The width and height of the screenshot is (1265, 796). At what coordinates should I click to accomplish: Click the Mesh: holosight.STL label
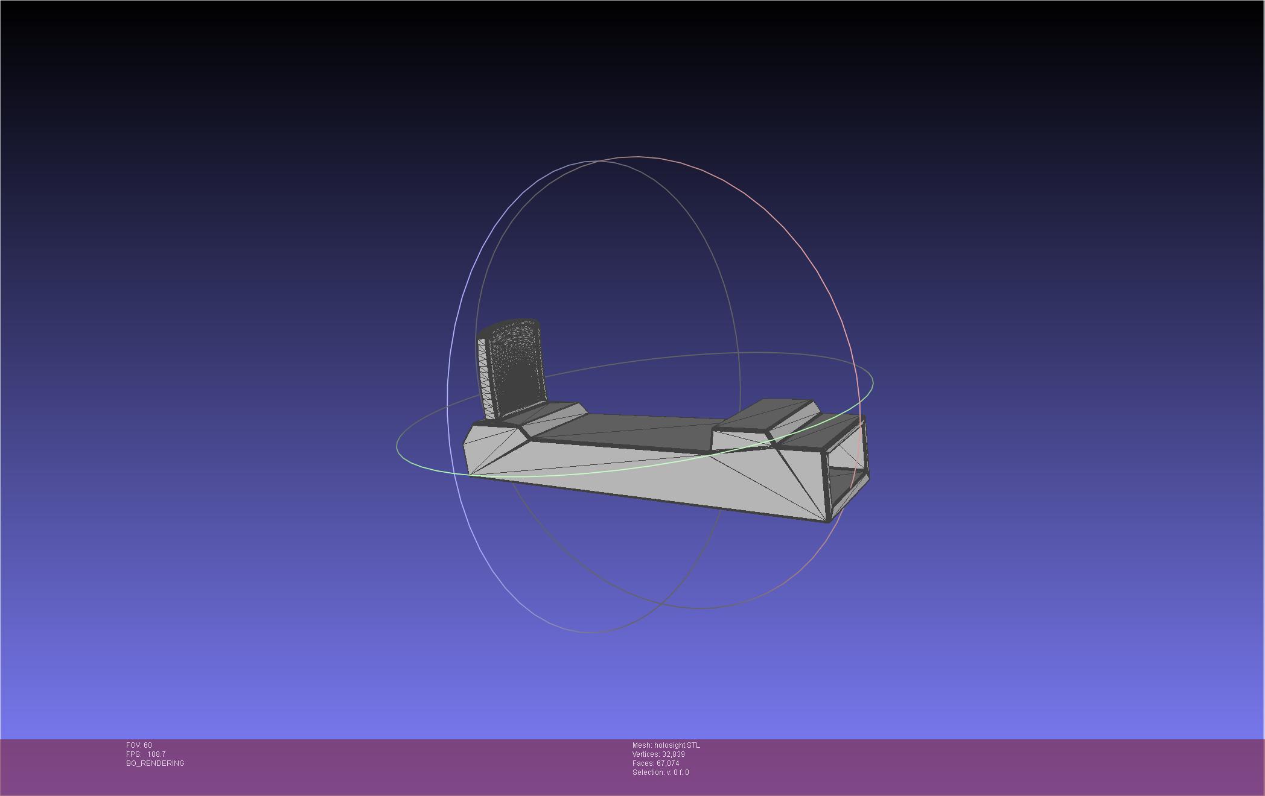click(666, 745)
